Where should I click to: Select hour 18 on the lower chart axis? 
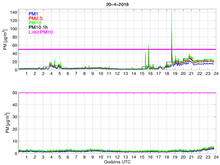166,157
